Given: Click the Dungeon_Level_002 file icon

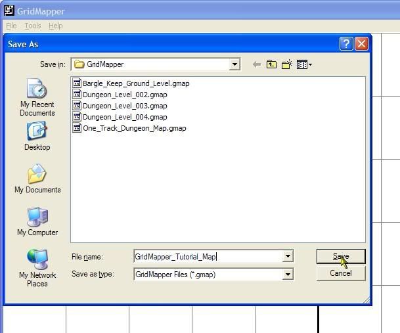Looking at the screenshot, I should [77, 95].
